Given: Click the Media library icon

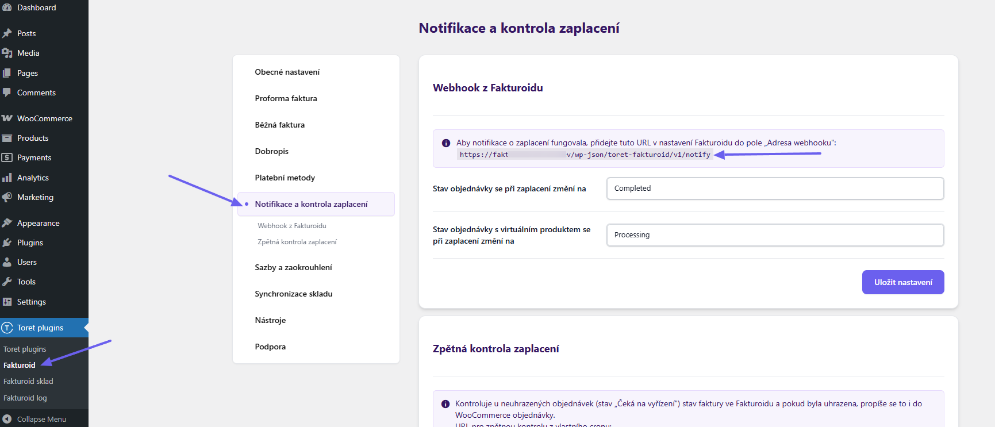Looking at the screenshot, I should (7, 53).
